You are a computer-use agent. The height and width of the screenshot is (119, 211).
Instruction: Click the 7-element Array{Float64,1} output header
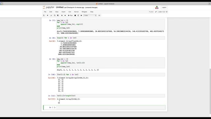[x=70, y=41]
